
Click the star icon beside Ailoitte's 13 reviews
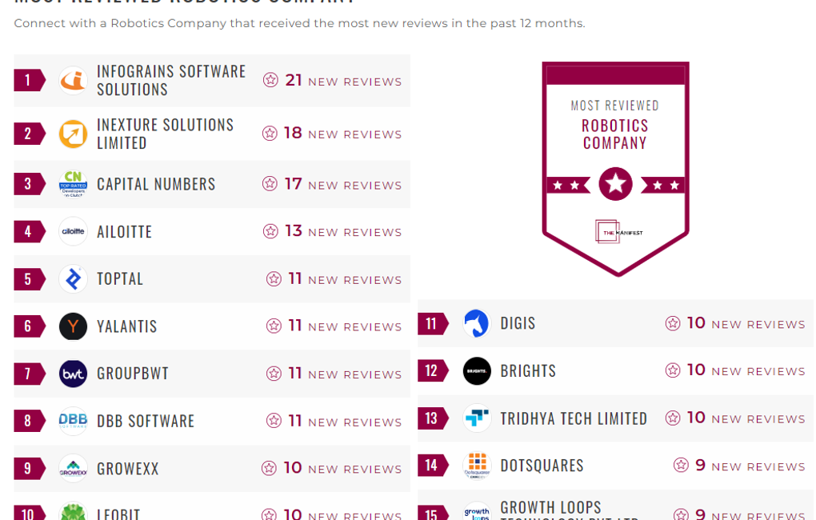tap(270, 231)
